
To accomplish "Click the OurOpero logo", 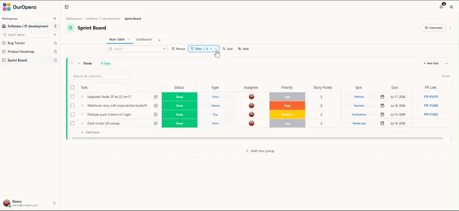I will coord(19,7).
